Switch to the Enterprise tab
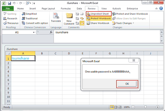165x111 pixels. [132, 8]
